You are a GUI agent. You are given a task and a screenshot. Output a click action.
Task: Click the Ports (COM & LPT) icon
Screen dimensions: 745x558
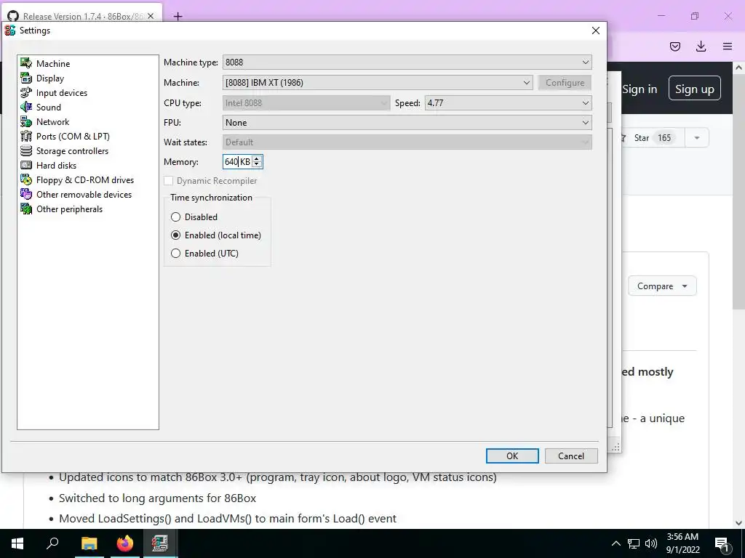pyautogui.click(x=26, y=136)
